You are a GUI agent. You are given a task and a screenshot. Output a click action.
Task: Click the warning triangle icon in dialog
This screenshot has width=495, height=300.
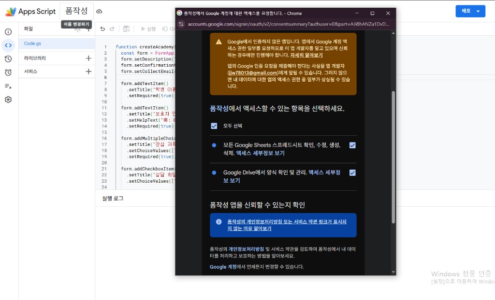coord(219,42)
